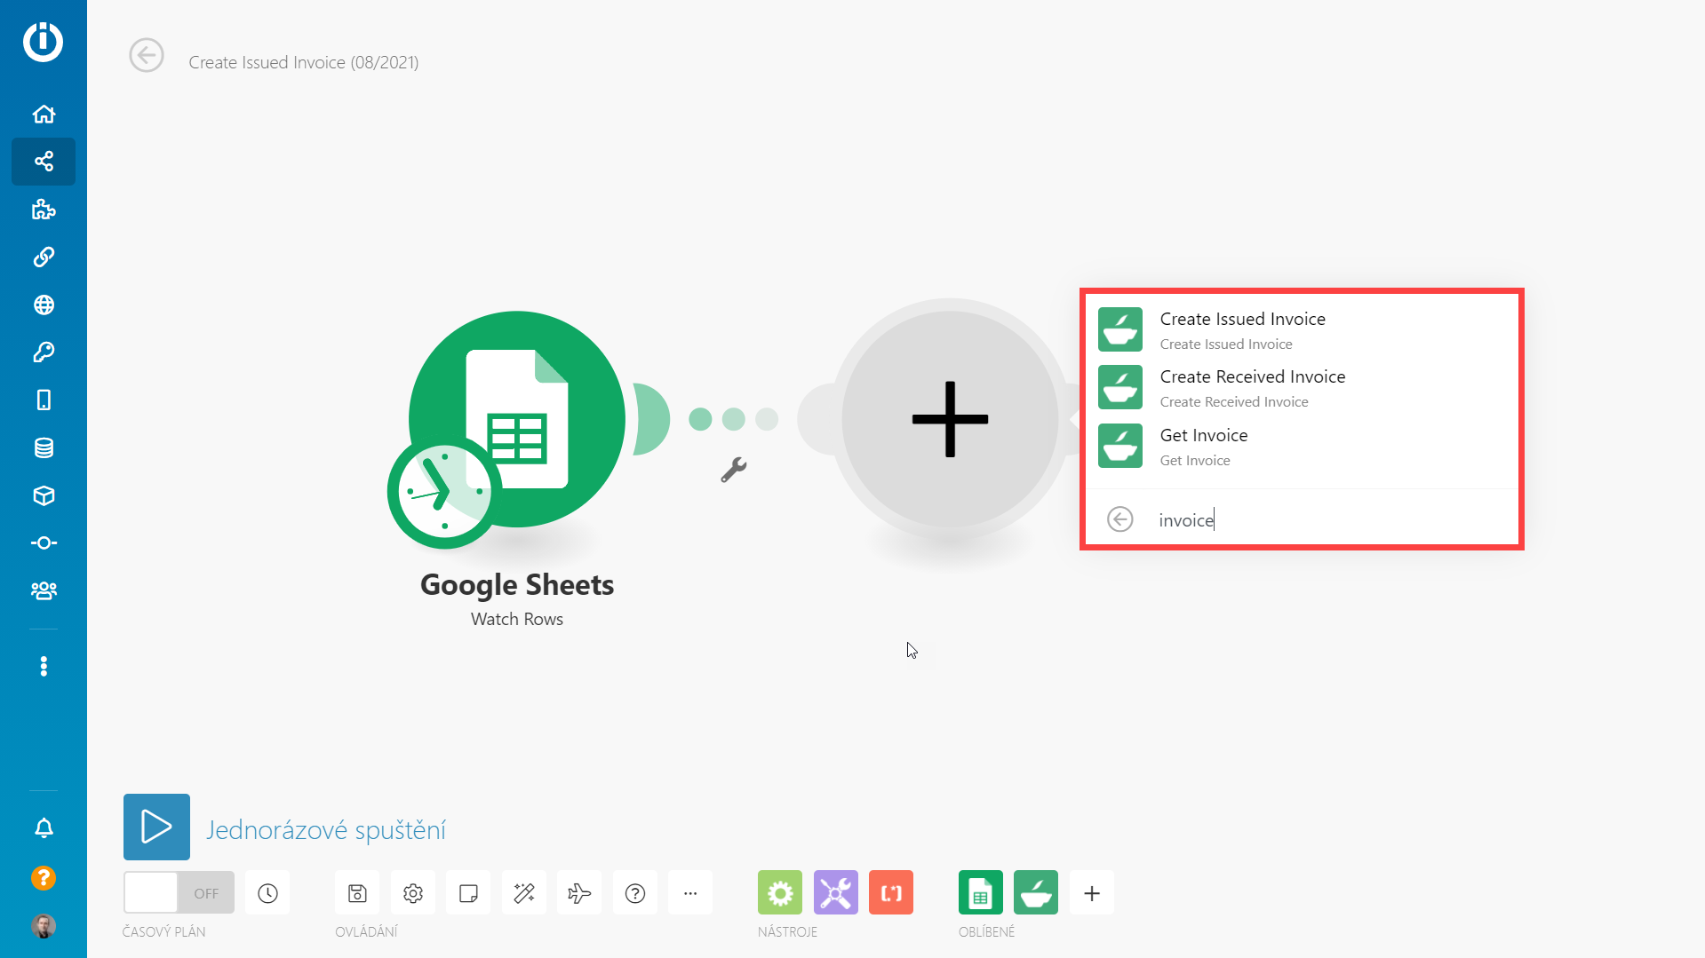1705x958 pixels.
Task: Click the empty plus module circle
Action: click(x=950, y=419)
